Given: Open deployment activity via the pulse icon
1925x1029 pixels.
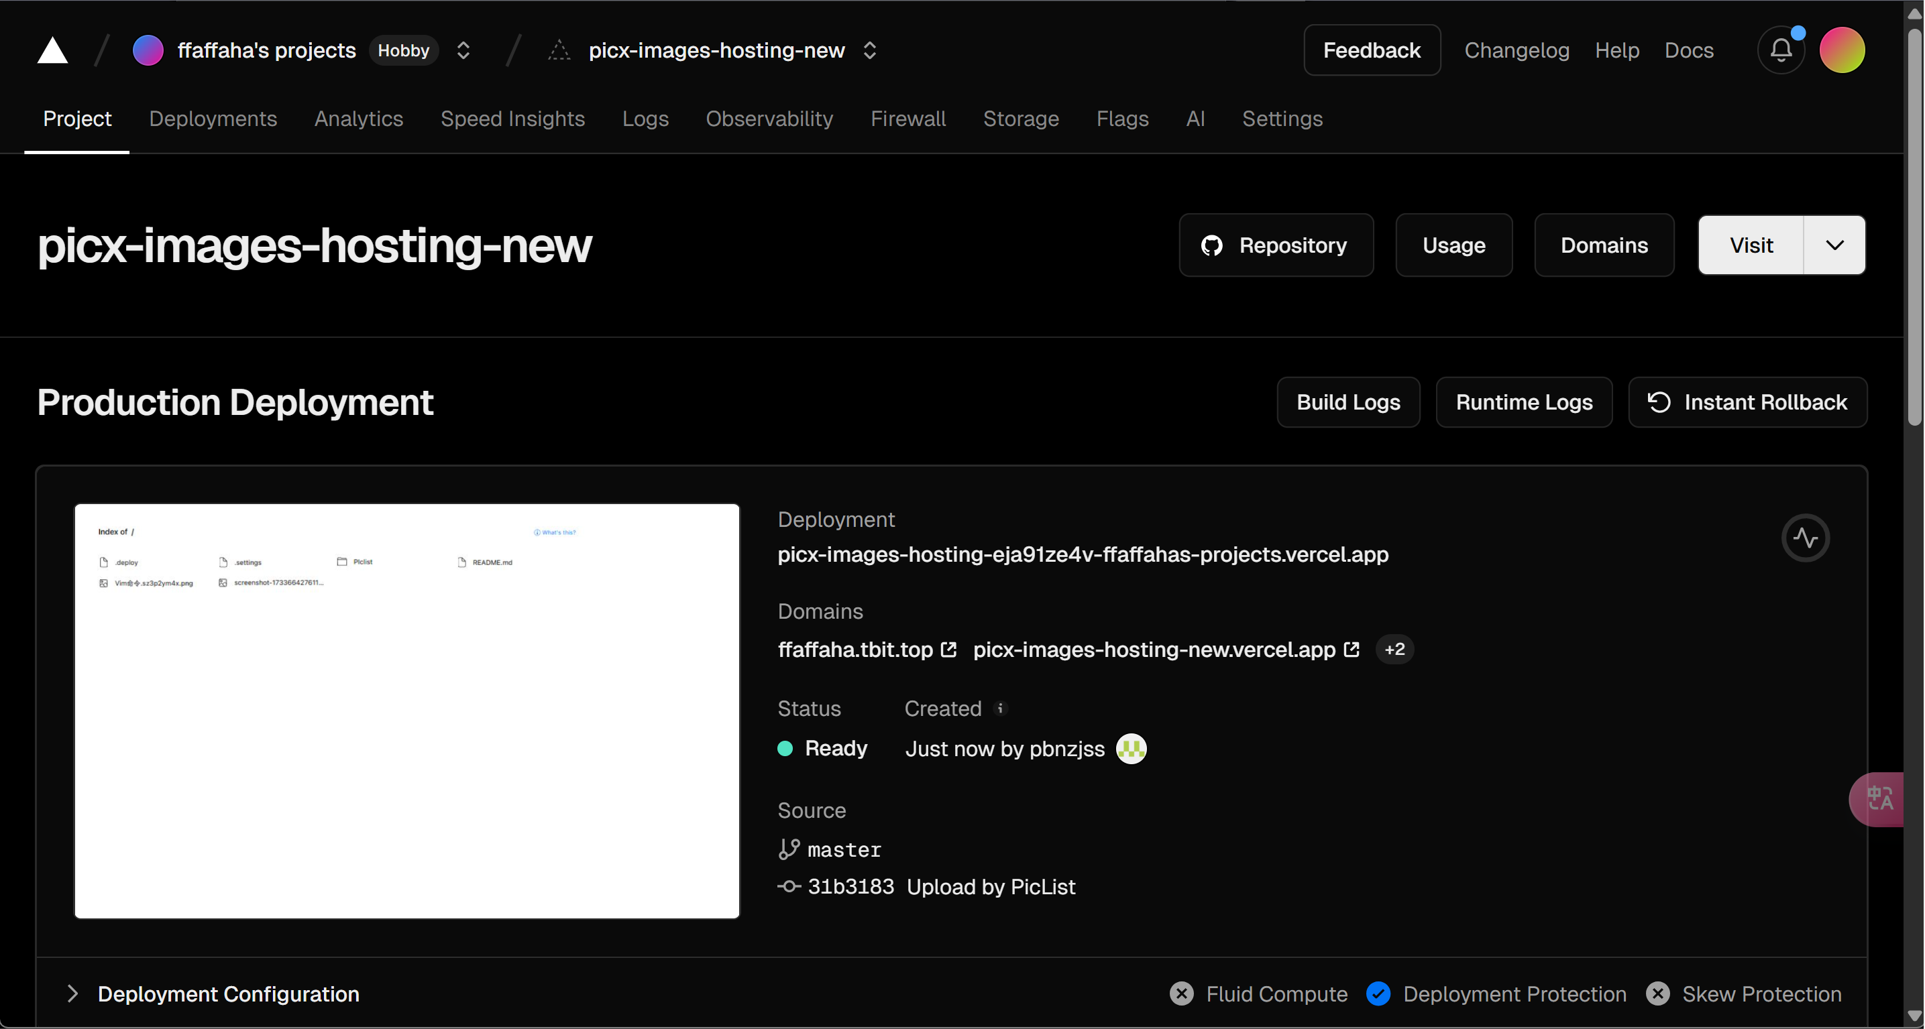Looking at the screenshot, I should [x=1806, y=538].
